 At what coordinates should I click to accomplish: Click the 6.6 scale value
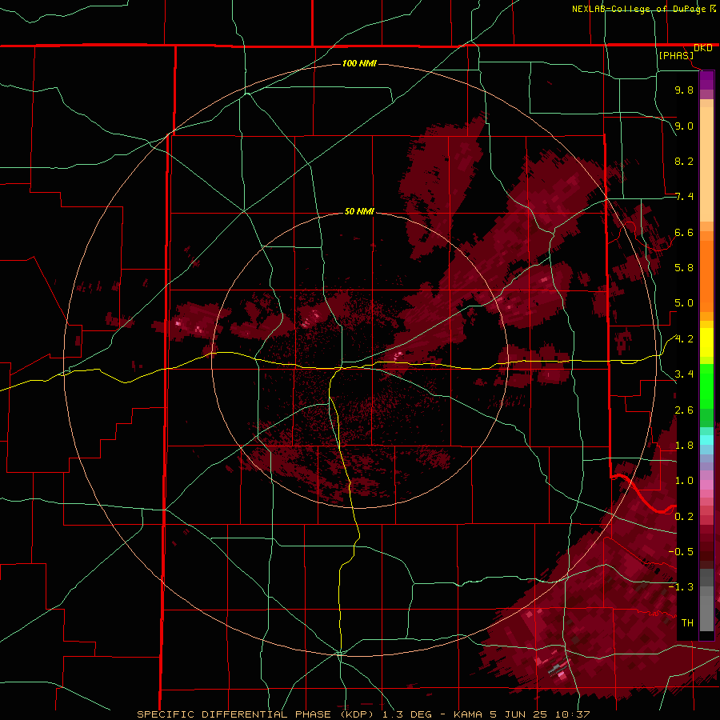684,232
